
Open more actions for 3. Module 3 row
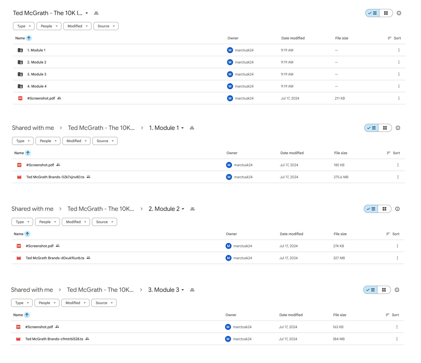pyautogui.click(x=399, y=74)
